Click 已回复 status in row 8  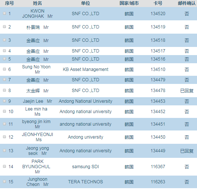pos(187,91)
